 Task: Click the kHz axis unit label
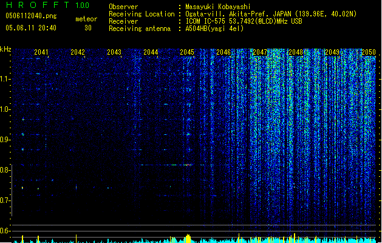[x=5, y=49]
